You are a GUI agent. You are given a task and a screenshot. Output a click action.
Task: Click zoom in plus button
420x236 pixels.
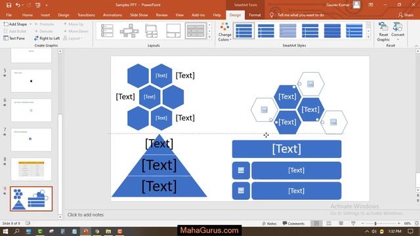click(x=399, y=224)
